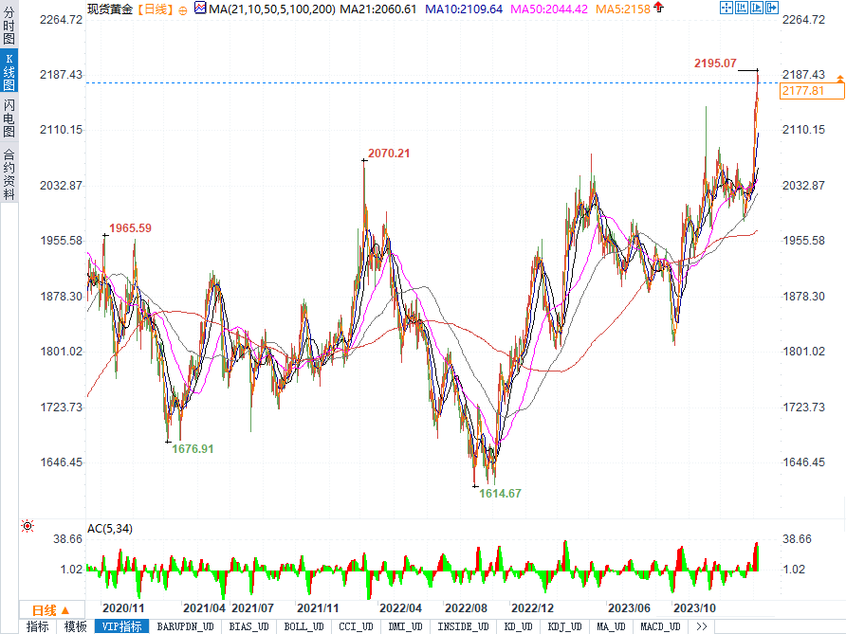Switch to the 分时图 side tab
846x634 pixels.
coord(9,25)
